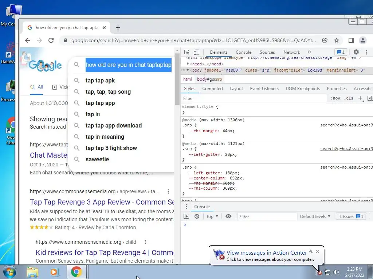This screenshot has height=279, width=373.
Task: Collapse the body element node
Action: [x=188, y=70]
